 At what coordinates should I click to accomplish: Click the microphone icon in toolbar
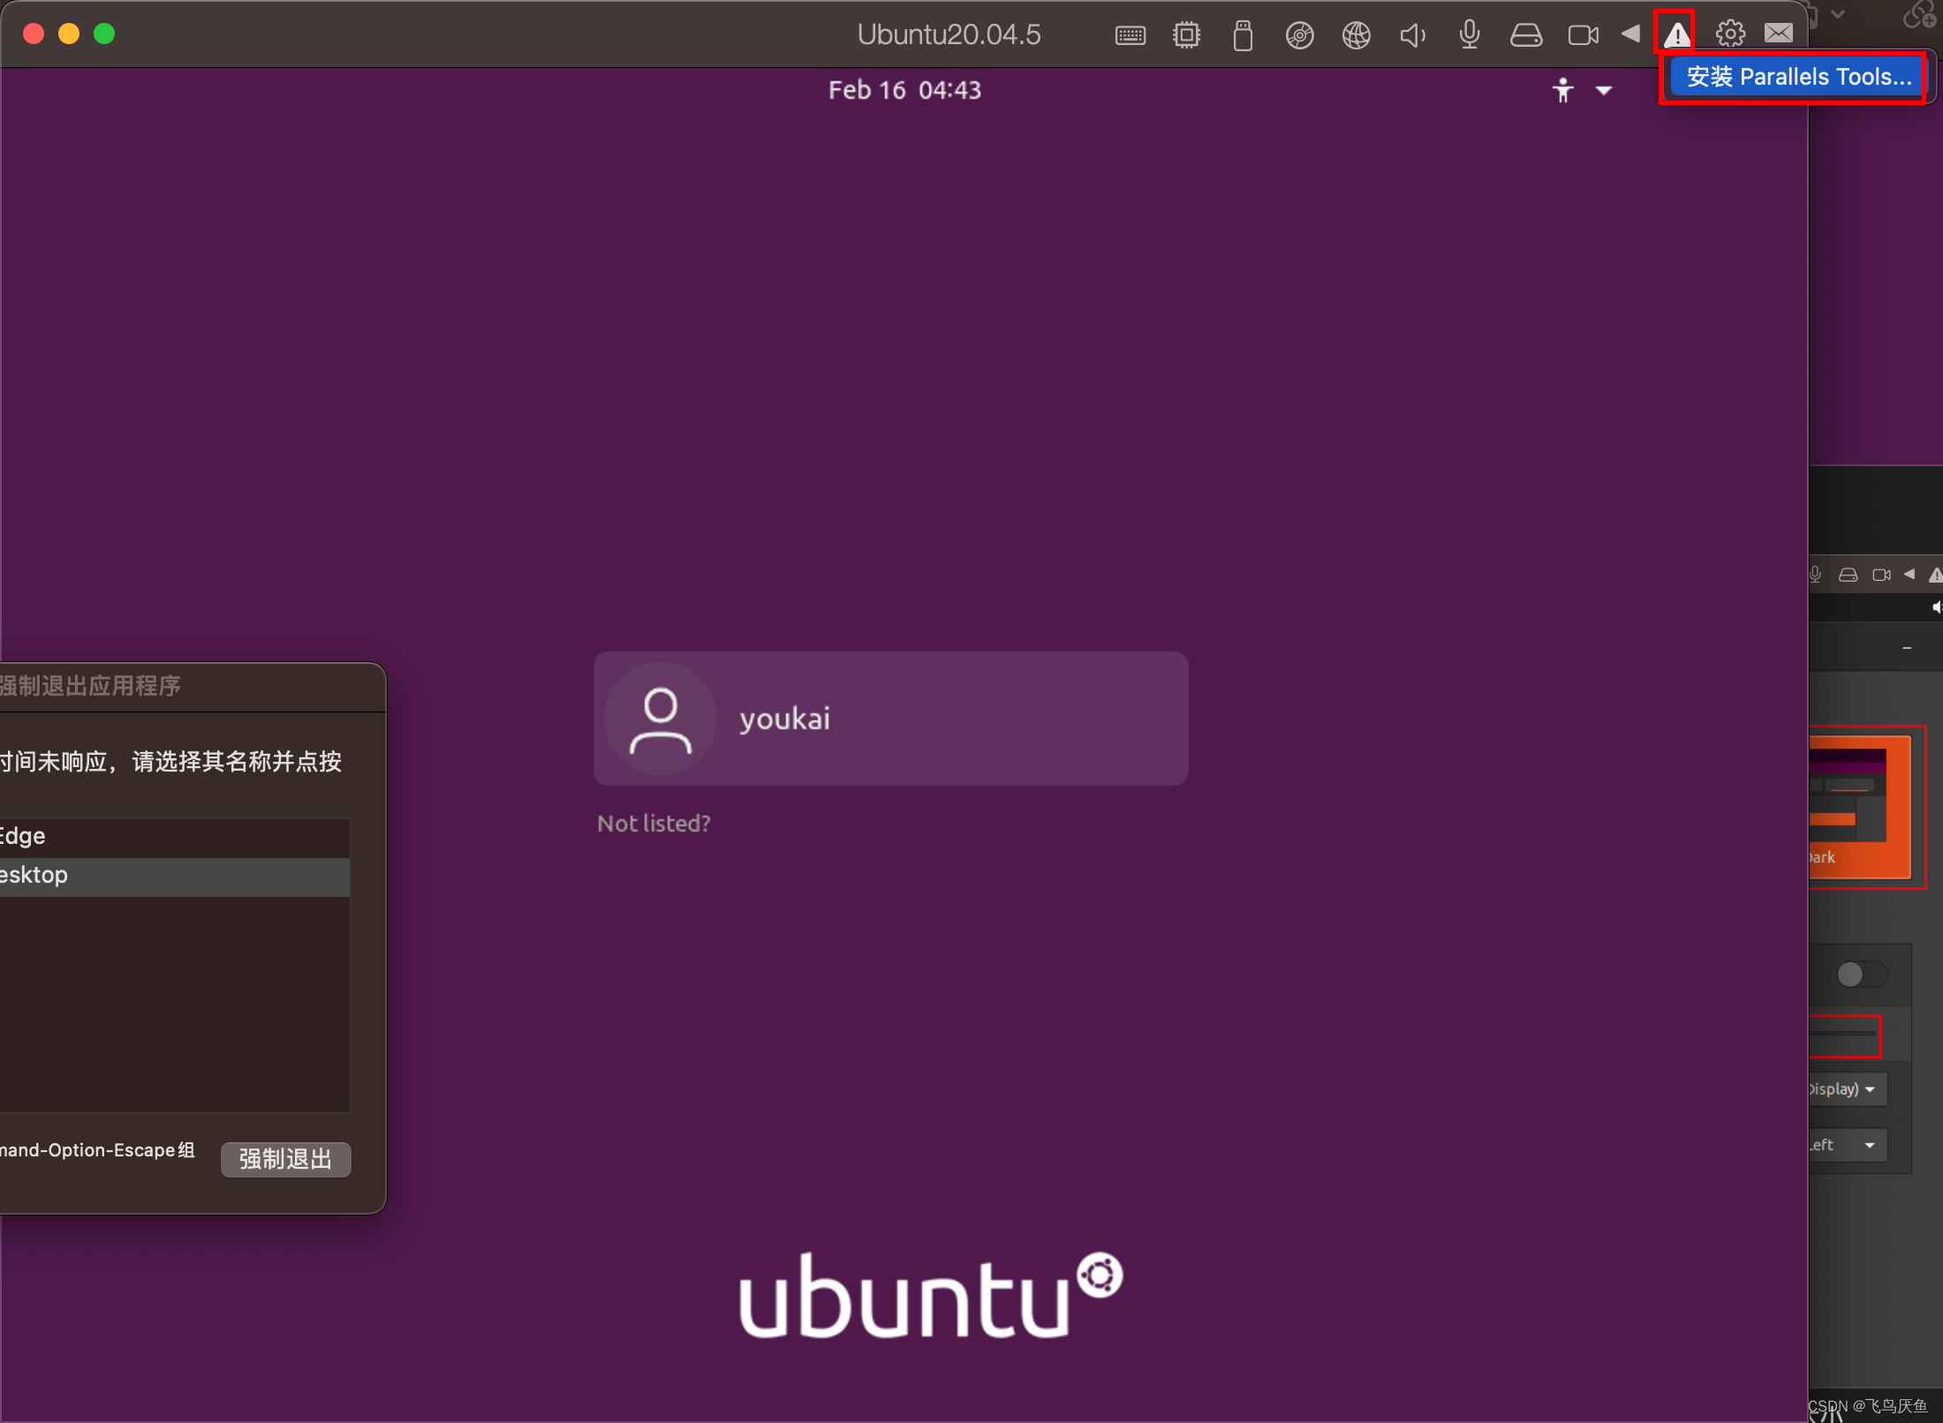point(1469,35)
